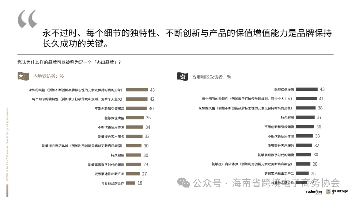The height and width of the screenshot is (197, 351).
Task: Click the 更频繁地推出新产品 label in the Hong Kong chart
Action: click(279, 173)
